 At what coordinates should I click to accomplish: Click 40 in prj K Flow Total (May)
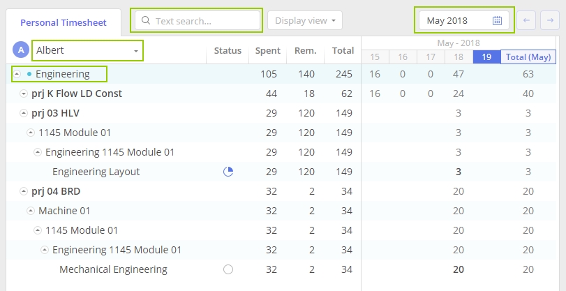pyautogui.click(x=528, y=94)
